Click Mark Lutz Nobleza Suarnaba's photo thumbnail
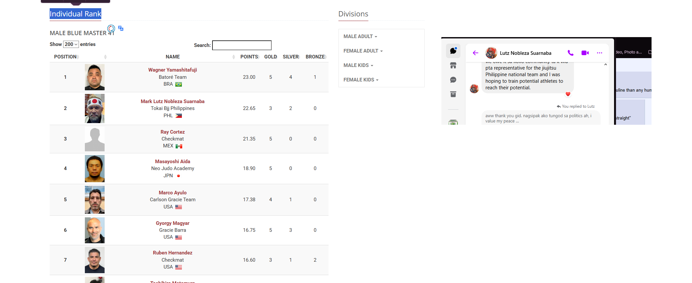Screen dimensions: 692x283 (x=95, y=108)
